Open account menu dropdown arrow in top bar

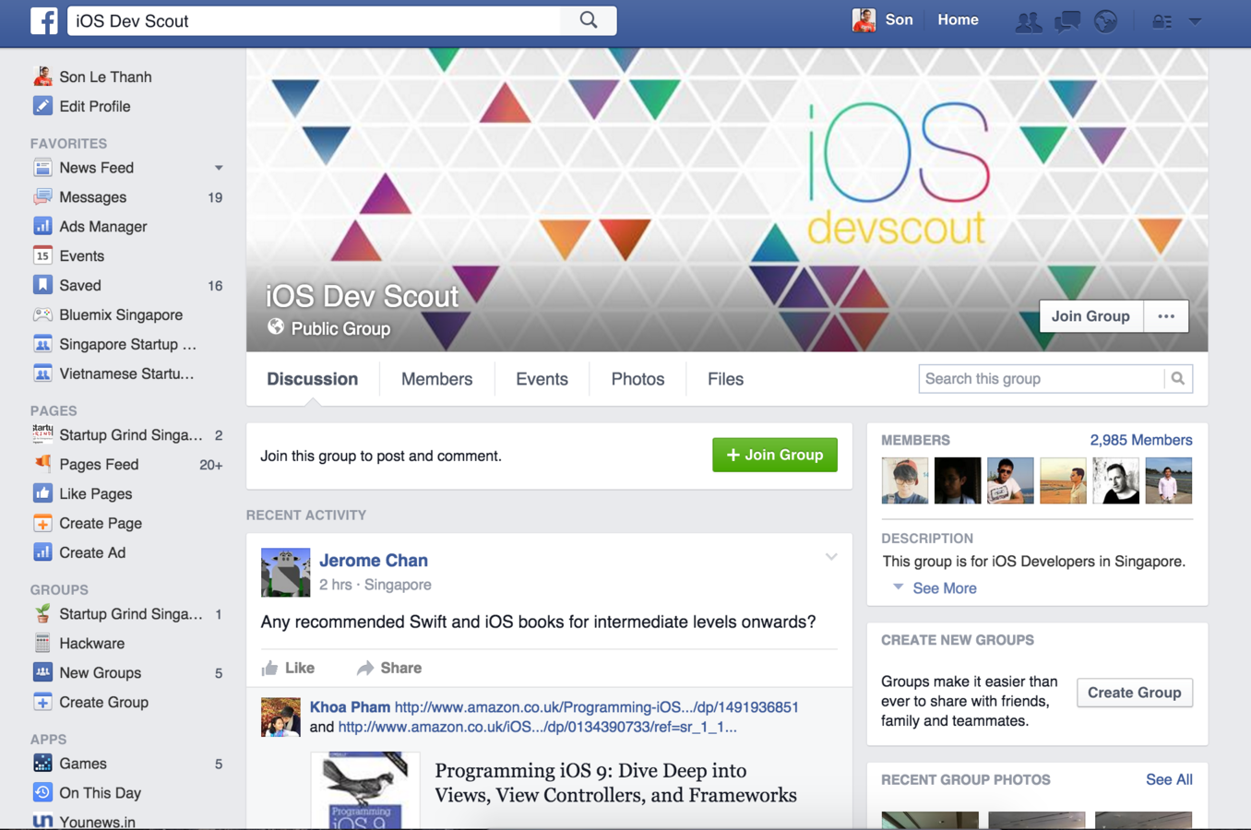point(1195,20)
